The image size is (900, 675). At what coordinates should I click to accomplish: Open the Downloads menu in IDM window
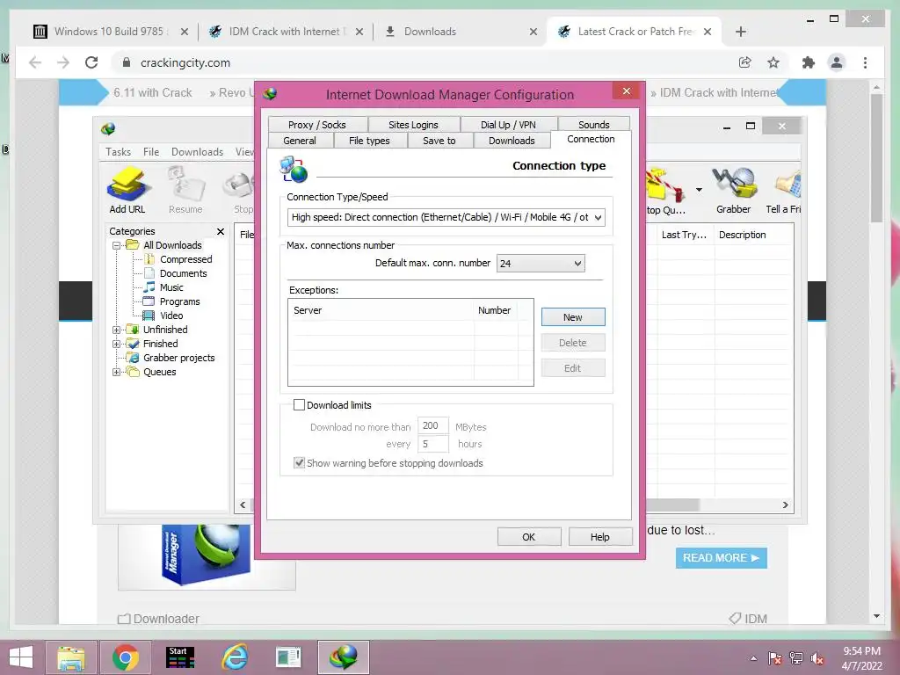pos(197,151)
